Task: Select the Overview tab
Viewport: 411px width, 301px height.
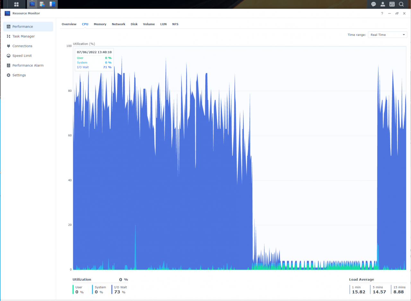Action: pyautogui.click(x=69, y=24)
